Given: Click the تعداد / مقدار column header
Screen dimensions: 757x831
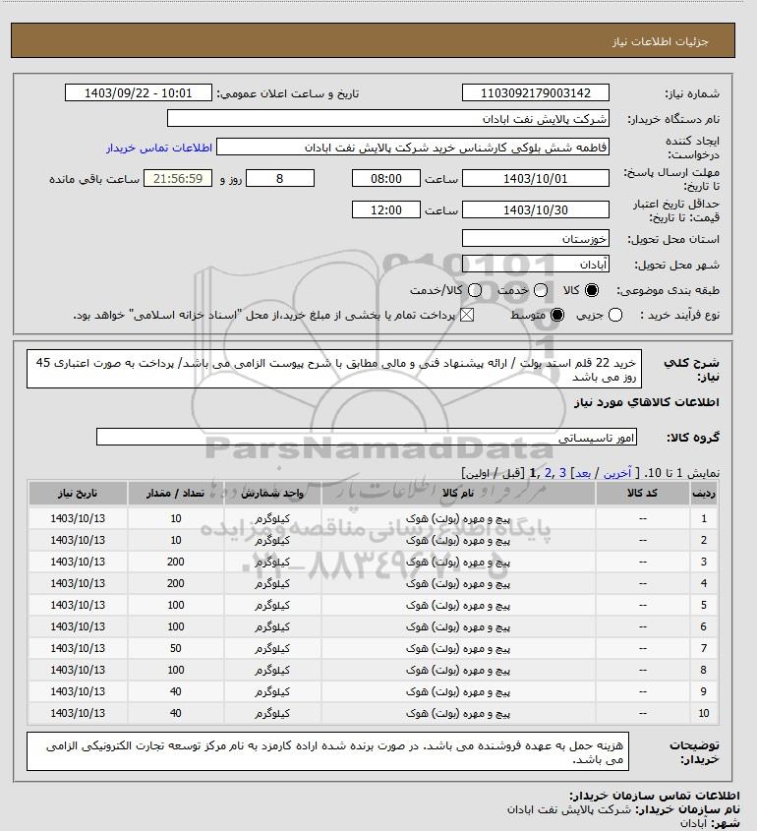Looking at the screenshot, I should [175, 494].
